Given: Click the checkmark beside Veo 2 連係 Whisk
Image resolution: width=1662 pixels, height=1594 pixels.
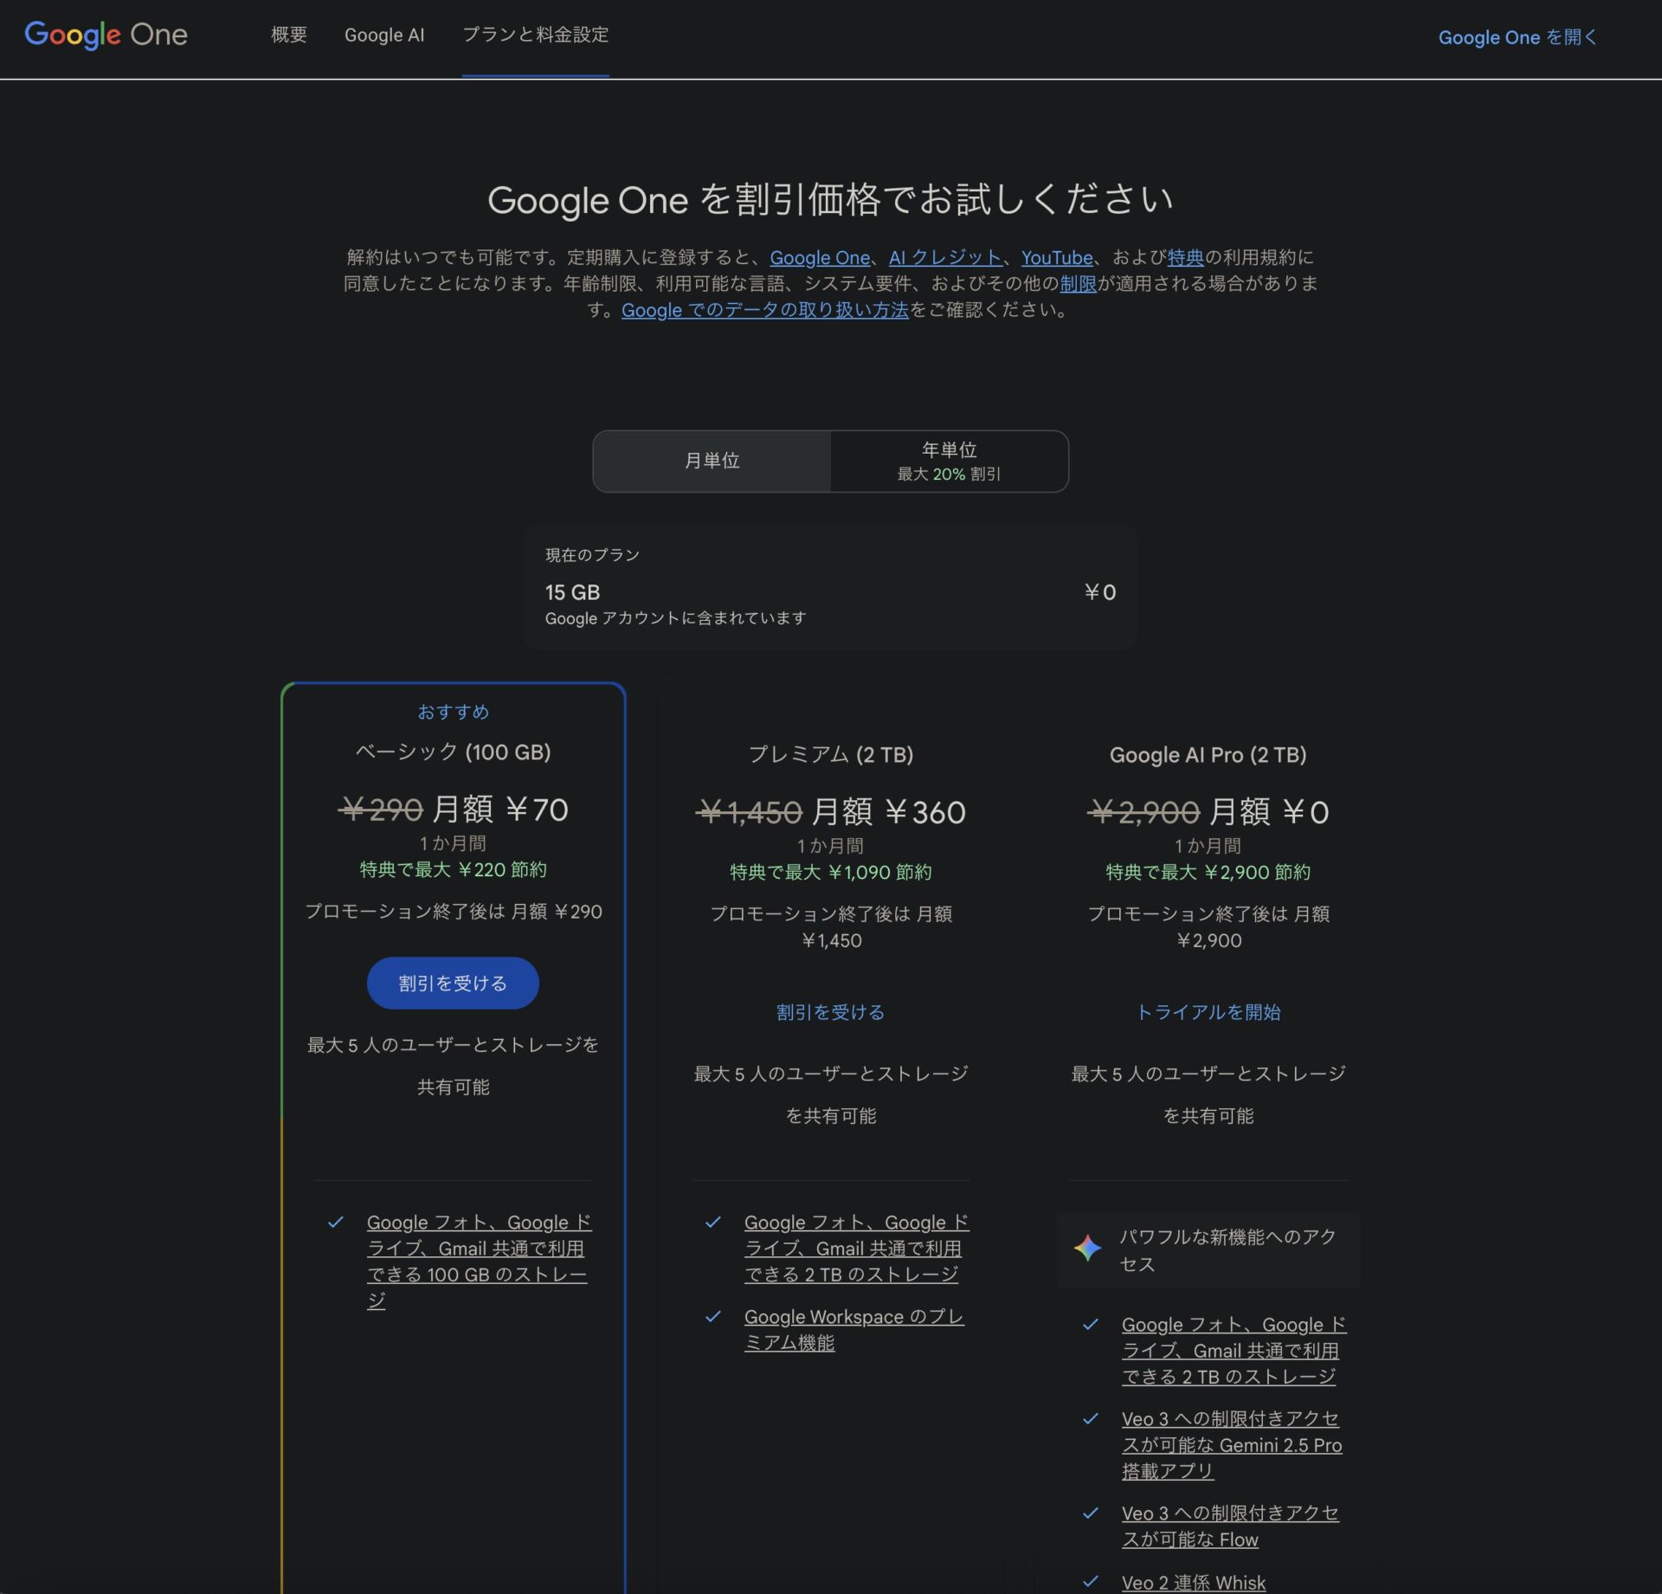Looking at the screenshot, I should pyautogui.click(x=1090, y=1581).
